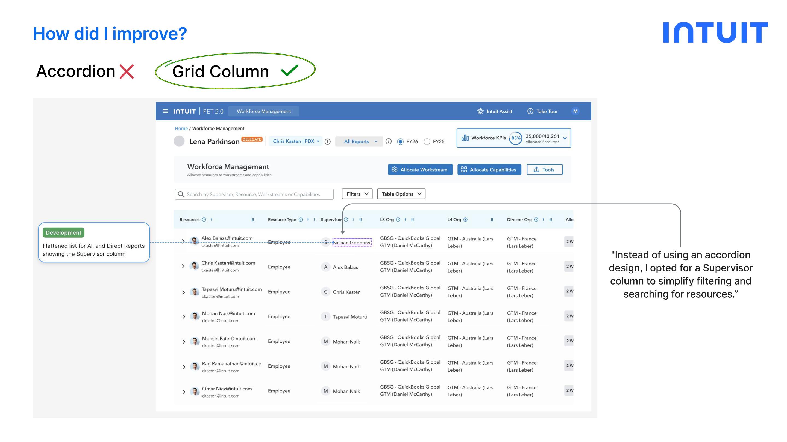
Task: Click supervisor name Alex Balazs
Action: coord(345,267)
